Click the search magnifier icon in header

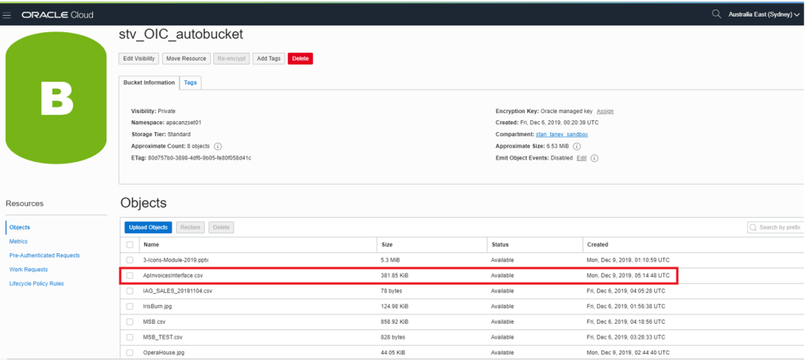pyautogui.click(x=716, y=14)
